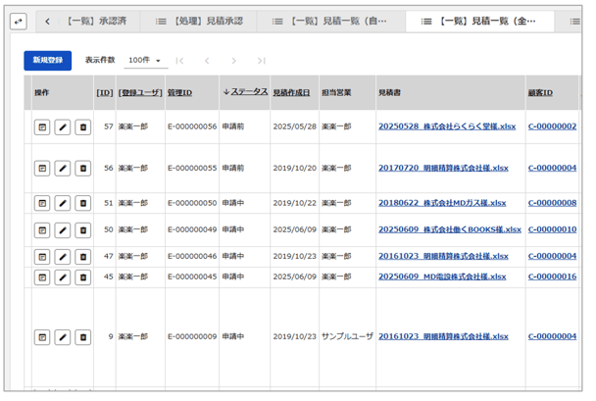Viewport: 596px width, 401px height.
Task: Open detail view for row ID 51
Action: click(42, 203)
